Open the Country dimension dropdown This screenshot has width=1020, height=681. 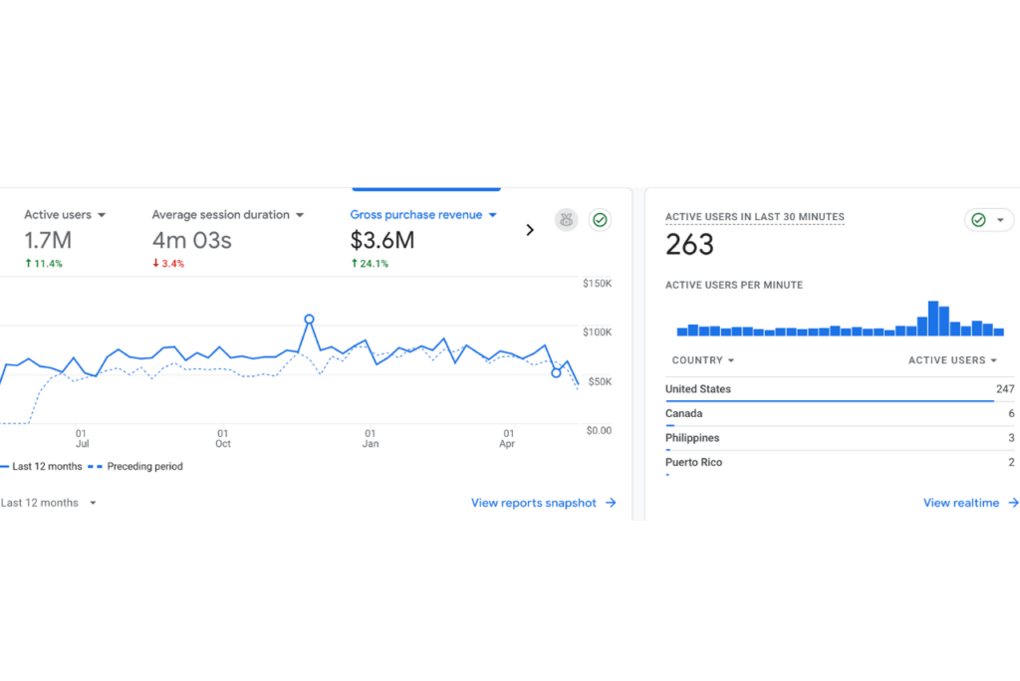[703, 360]
